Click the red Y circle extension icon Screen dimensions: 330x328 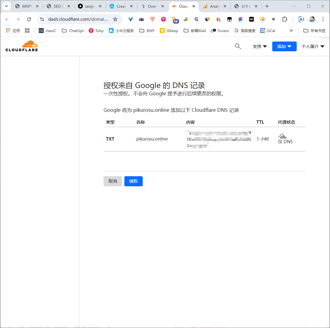point(163,19)
